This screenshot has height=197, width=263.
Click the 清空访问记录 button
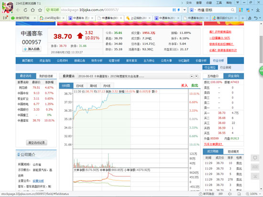click(x=36, y=143)
